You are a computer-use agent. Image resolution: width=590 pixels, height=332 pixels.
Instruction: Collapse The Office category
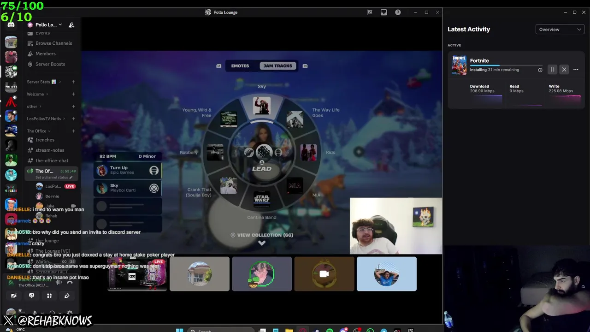[39, 131]
